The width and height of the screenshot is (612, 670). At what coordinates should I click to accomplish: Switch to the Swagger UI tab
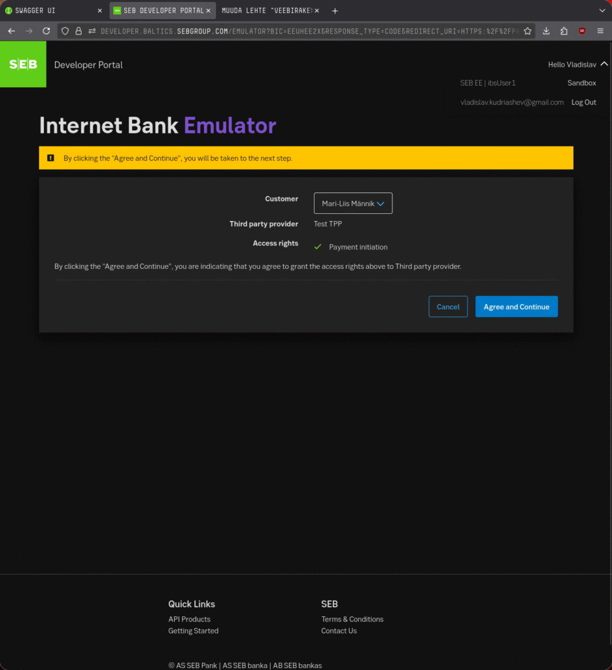tap(49, 11)
